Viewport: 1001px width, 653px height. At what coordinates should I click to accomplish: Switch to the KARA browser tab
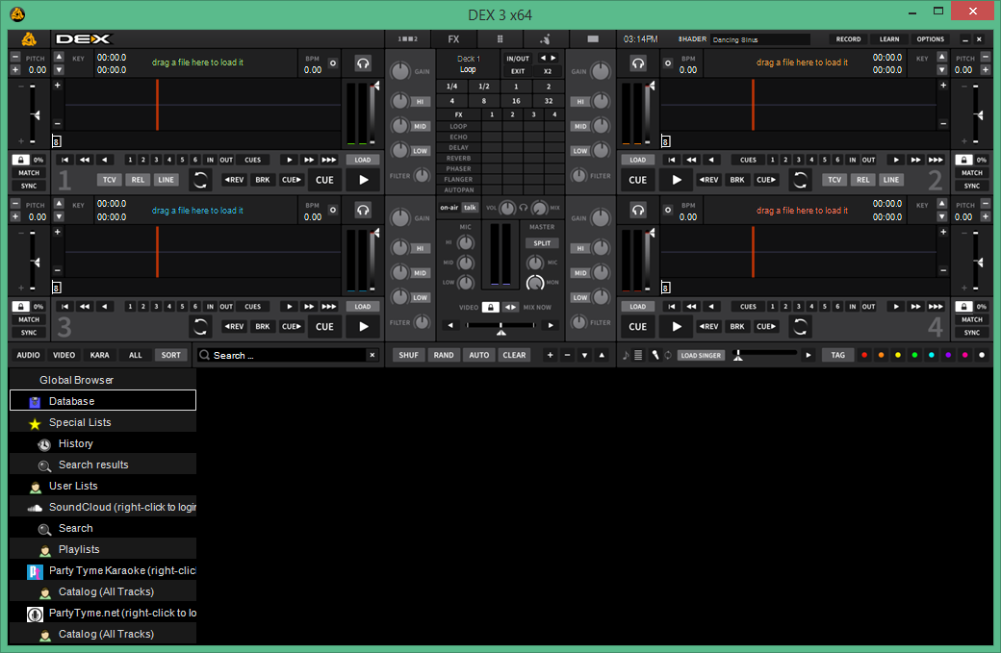click(x=99, y=355)
